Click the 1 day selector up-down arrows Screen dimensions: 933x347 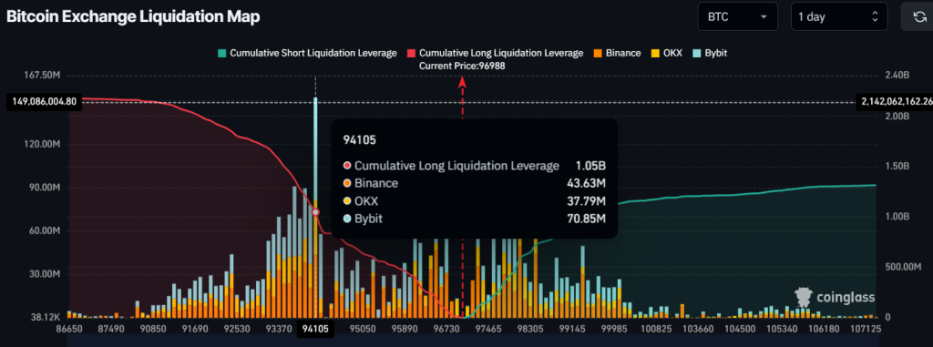(875, 16)
